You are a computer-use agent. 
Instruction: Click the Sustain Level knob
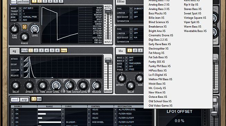pos(83,86)
